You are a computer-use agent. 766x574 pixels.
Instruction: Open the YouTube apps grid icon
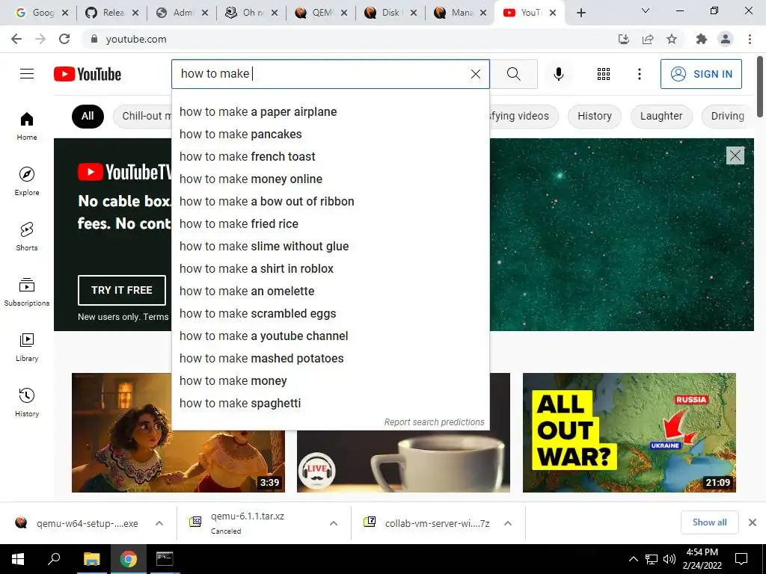(x=604, y=74)
